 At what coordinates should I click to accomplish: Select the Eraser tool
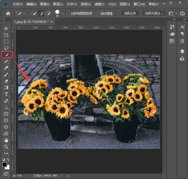(x=6, y=81)
